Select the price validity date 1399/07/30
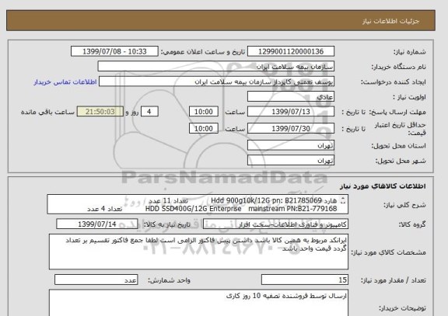448x316 pixels. (x=291, y=129)
